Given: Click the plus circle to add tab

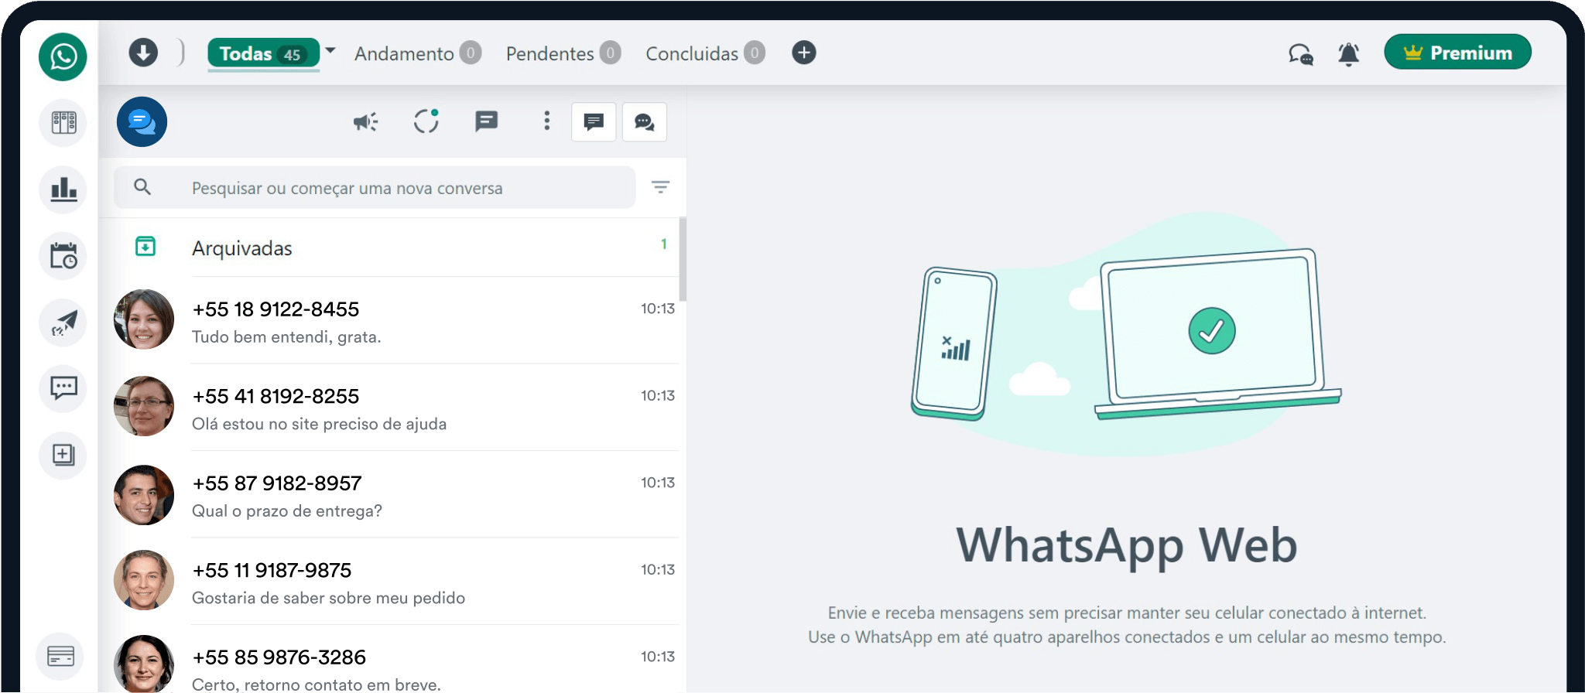Looking at the screenshot, I should [804, 53].
